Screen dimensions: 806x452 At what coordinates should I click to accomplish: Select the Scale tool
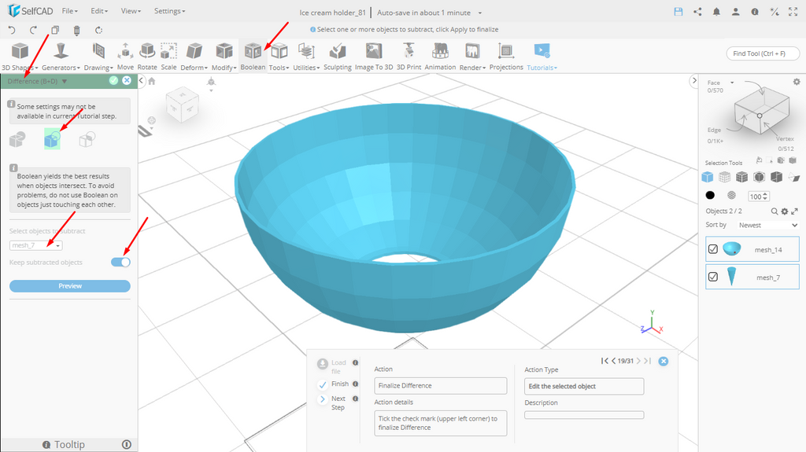click(168, 57)
